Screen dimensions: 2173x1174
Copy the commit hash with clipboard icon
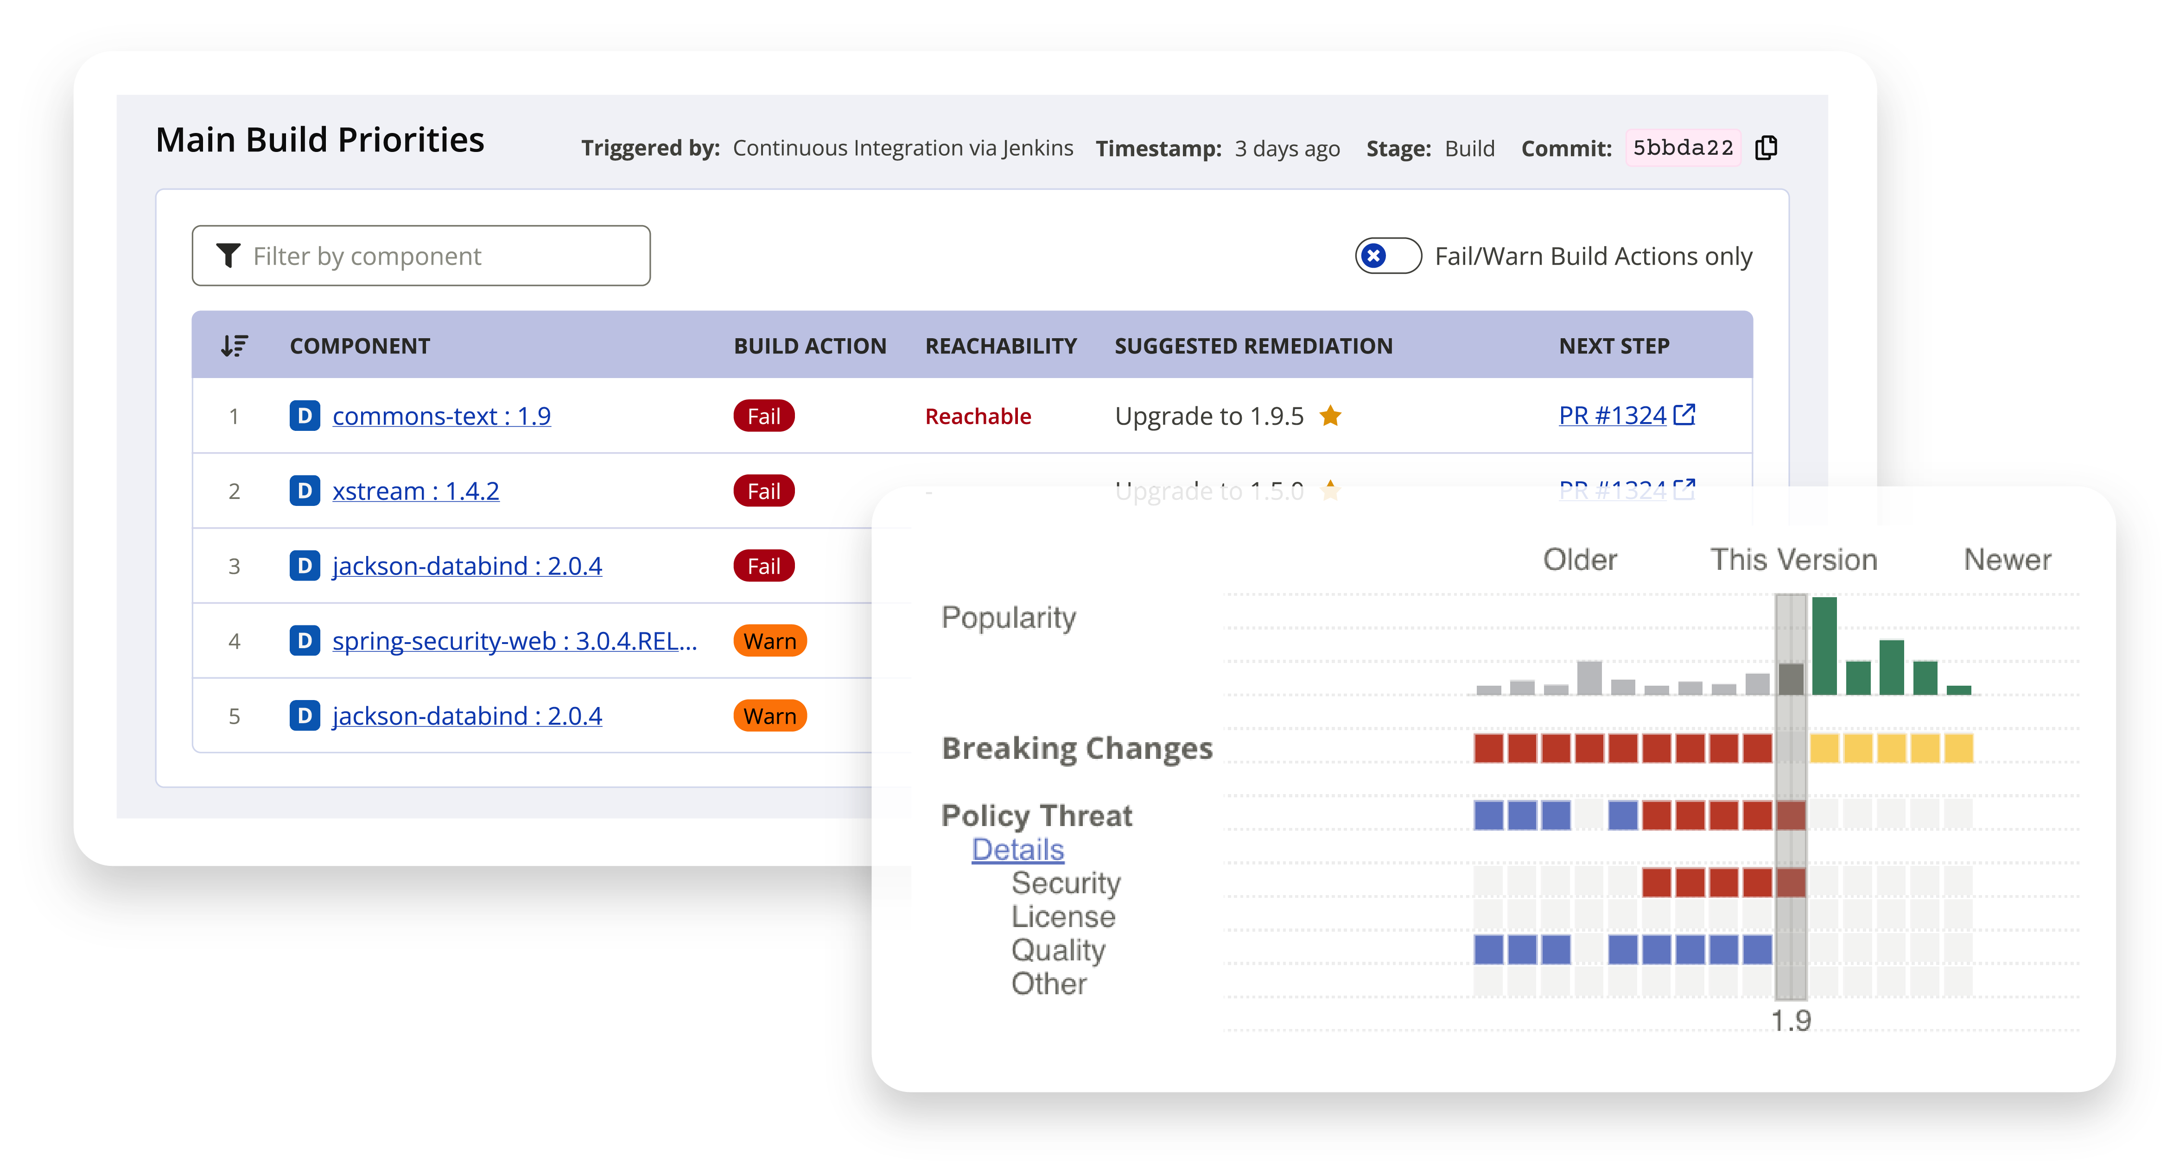1766,148
